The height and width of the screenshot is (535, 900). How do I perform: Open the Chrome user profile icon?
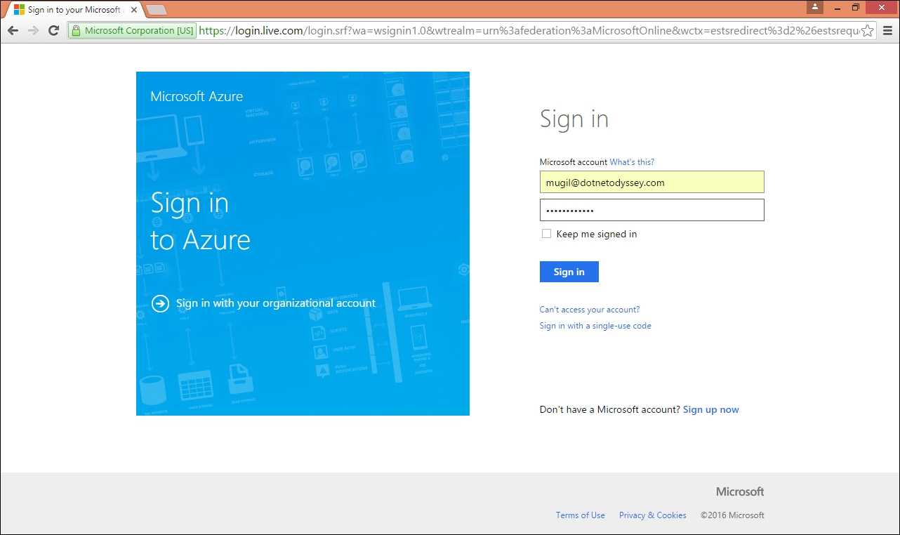pos(815,7)
